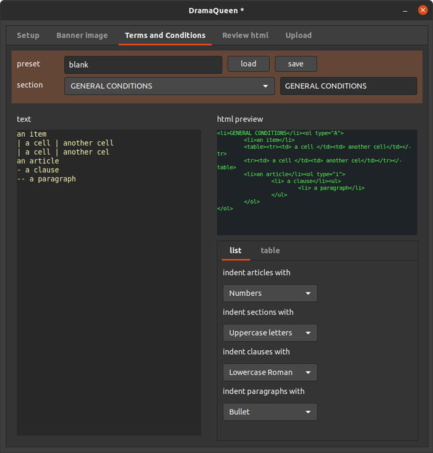Open the Banner image tab
Image resolution: width=433 pixels, height=453 pixels.
click(82, 35)
